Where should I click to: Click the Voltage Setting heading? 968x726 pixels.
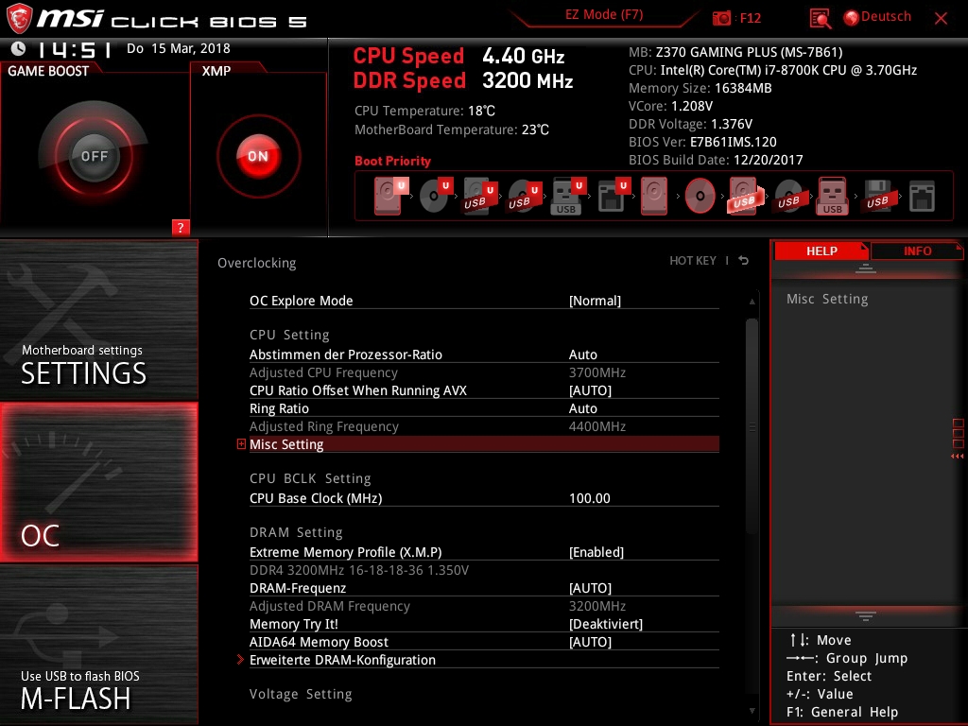click(301, 694)
